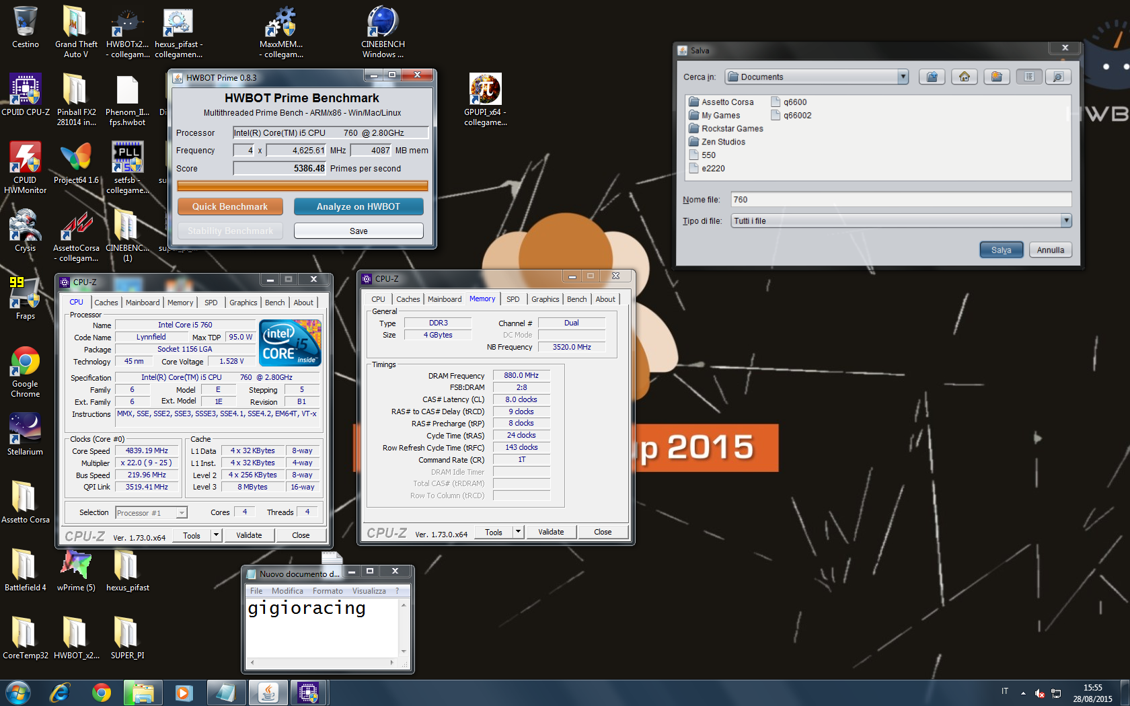This screenshot has height=706, width=1130.
Task: Select the Rockstar Games folder in list
Action: 726,128
